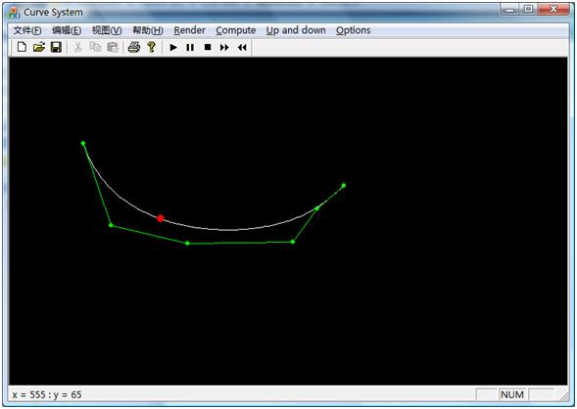Click the New document icon
This screenshot has height=409, width=577.
pyautogui.click(x=22, y=47)
